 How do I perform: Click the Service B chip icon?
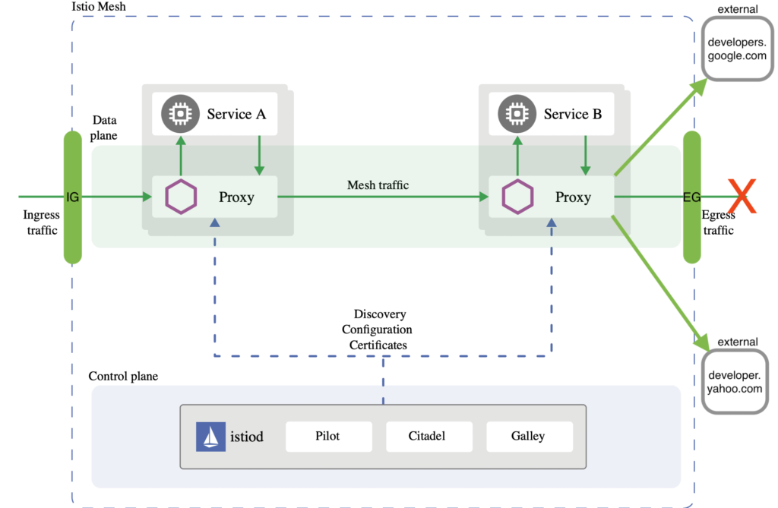[517, 115]
